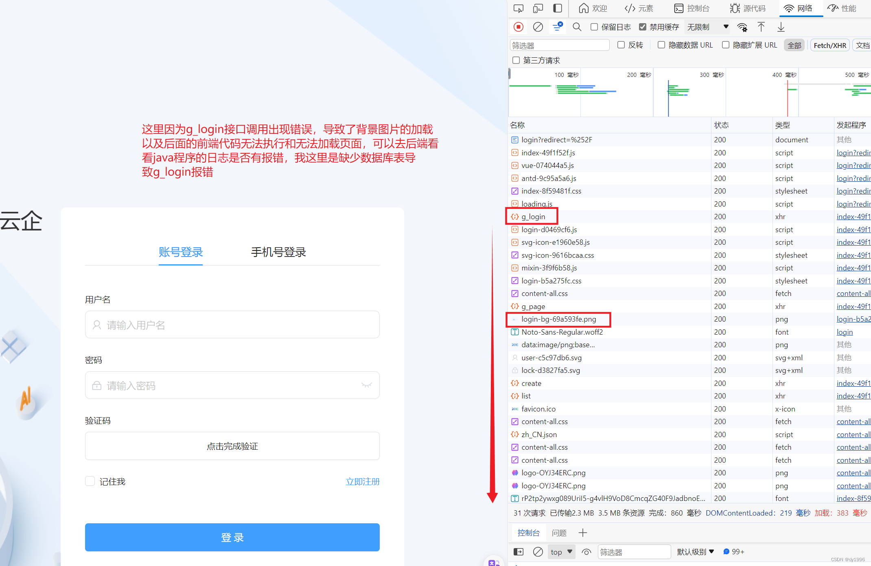Screen dimensions: 871x566
Task: Open network conditions wifi-gear icon
Action: pos(742,27)
